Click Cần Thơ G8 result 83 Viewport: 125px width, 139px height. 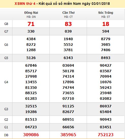pos(68,24)
